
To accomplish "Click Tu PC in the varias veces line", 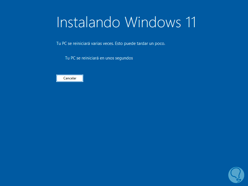I will click(x=62, y=43).
